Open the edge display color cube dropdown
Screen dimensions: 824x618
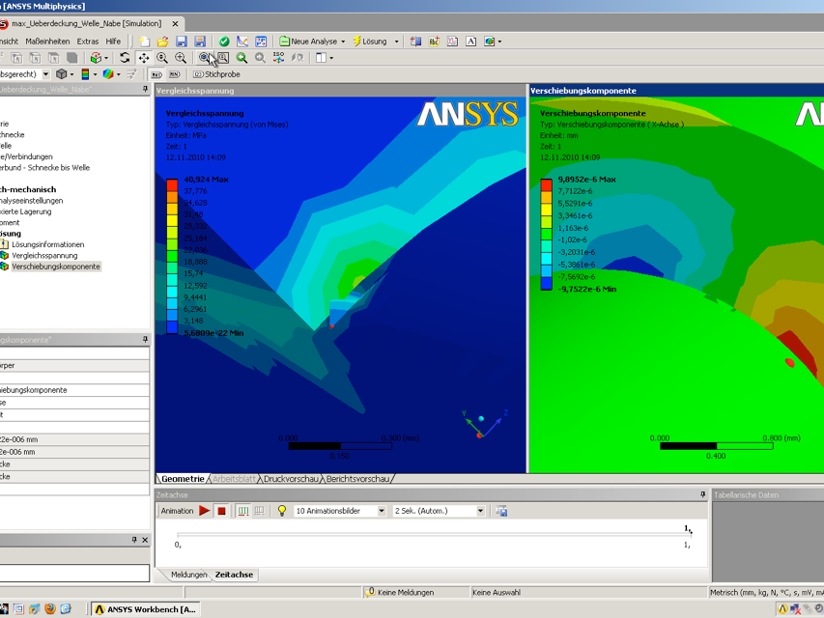118,74
